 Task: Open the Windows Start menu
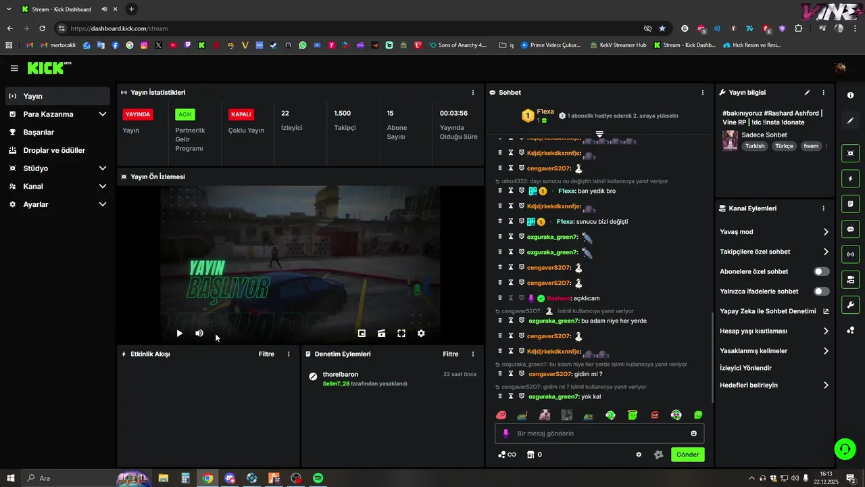tap(11, 478)
